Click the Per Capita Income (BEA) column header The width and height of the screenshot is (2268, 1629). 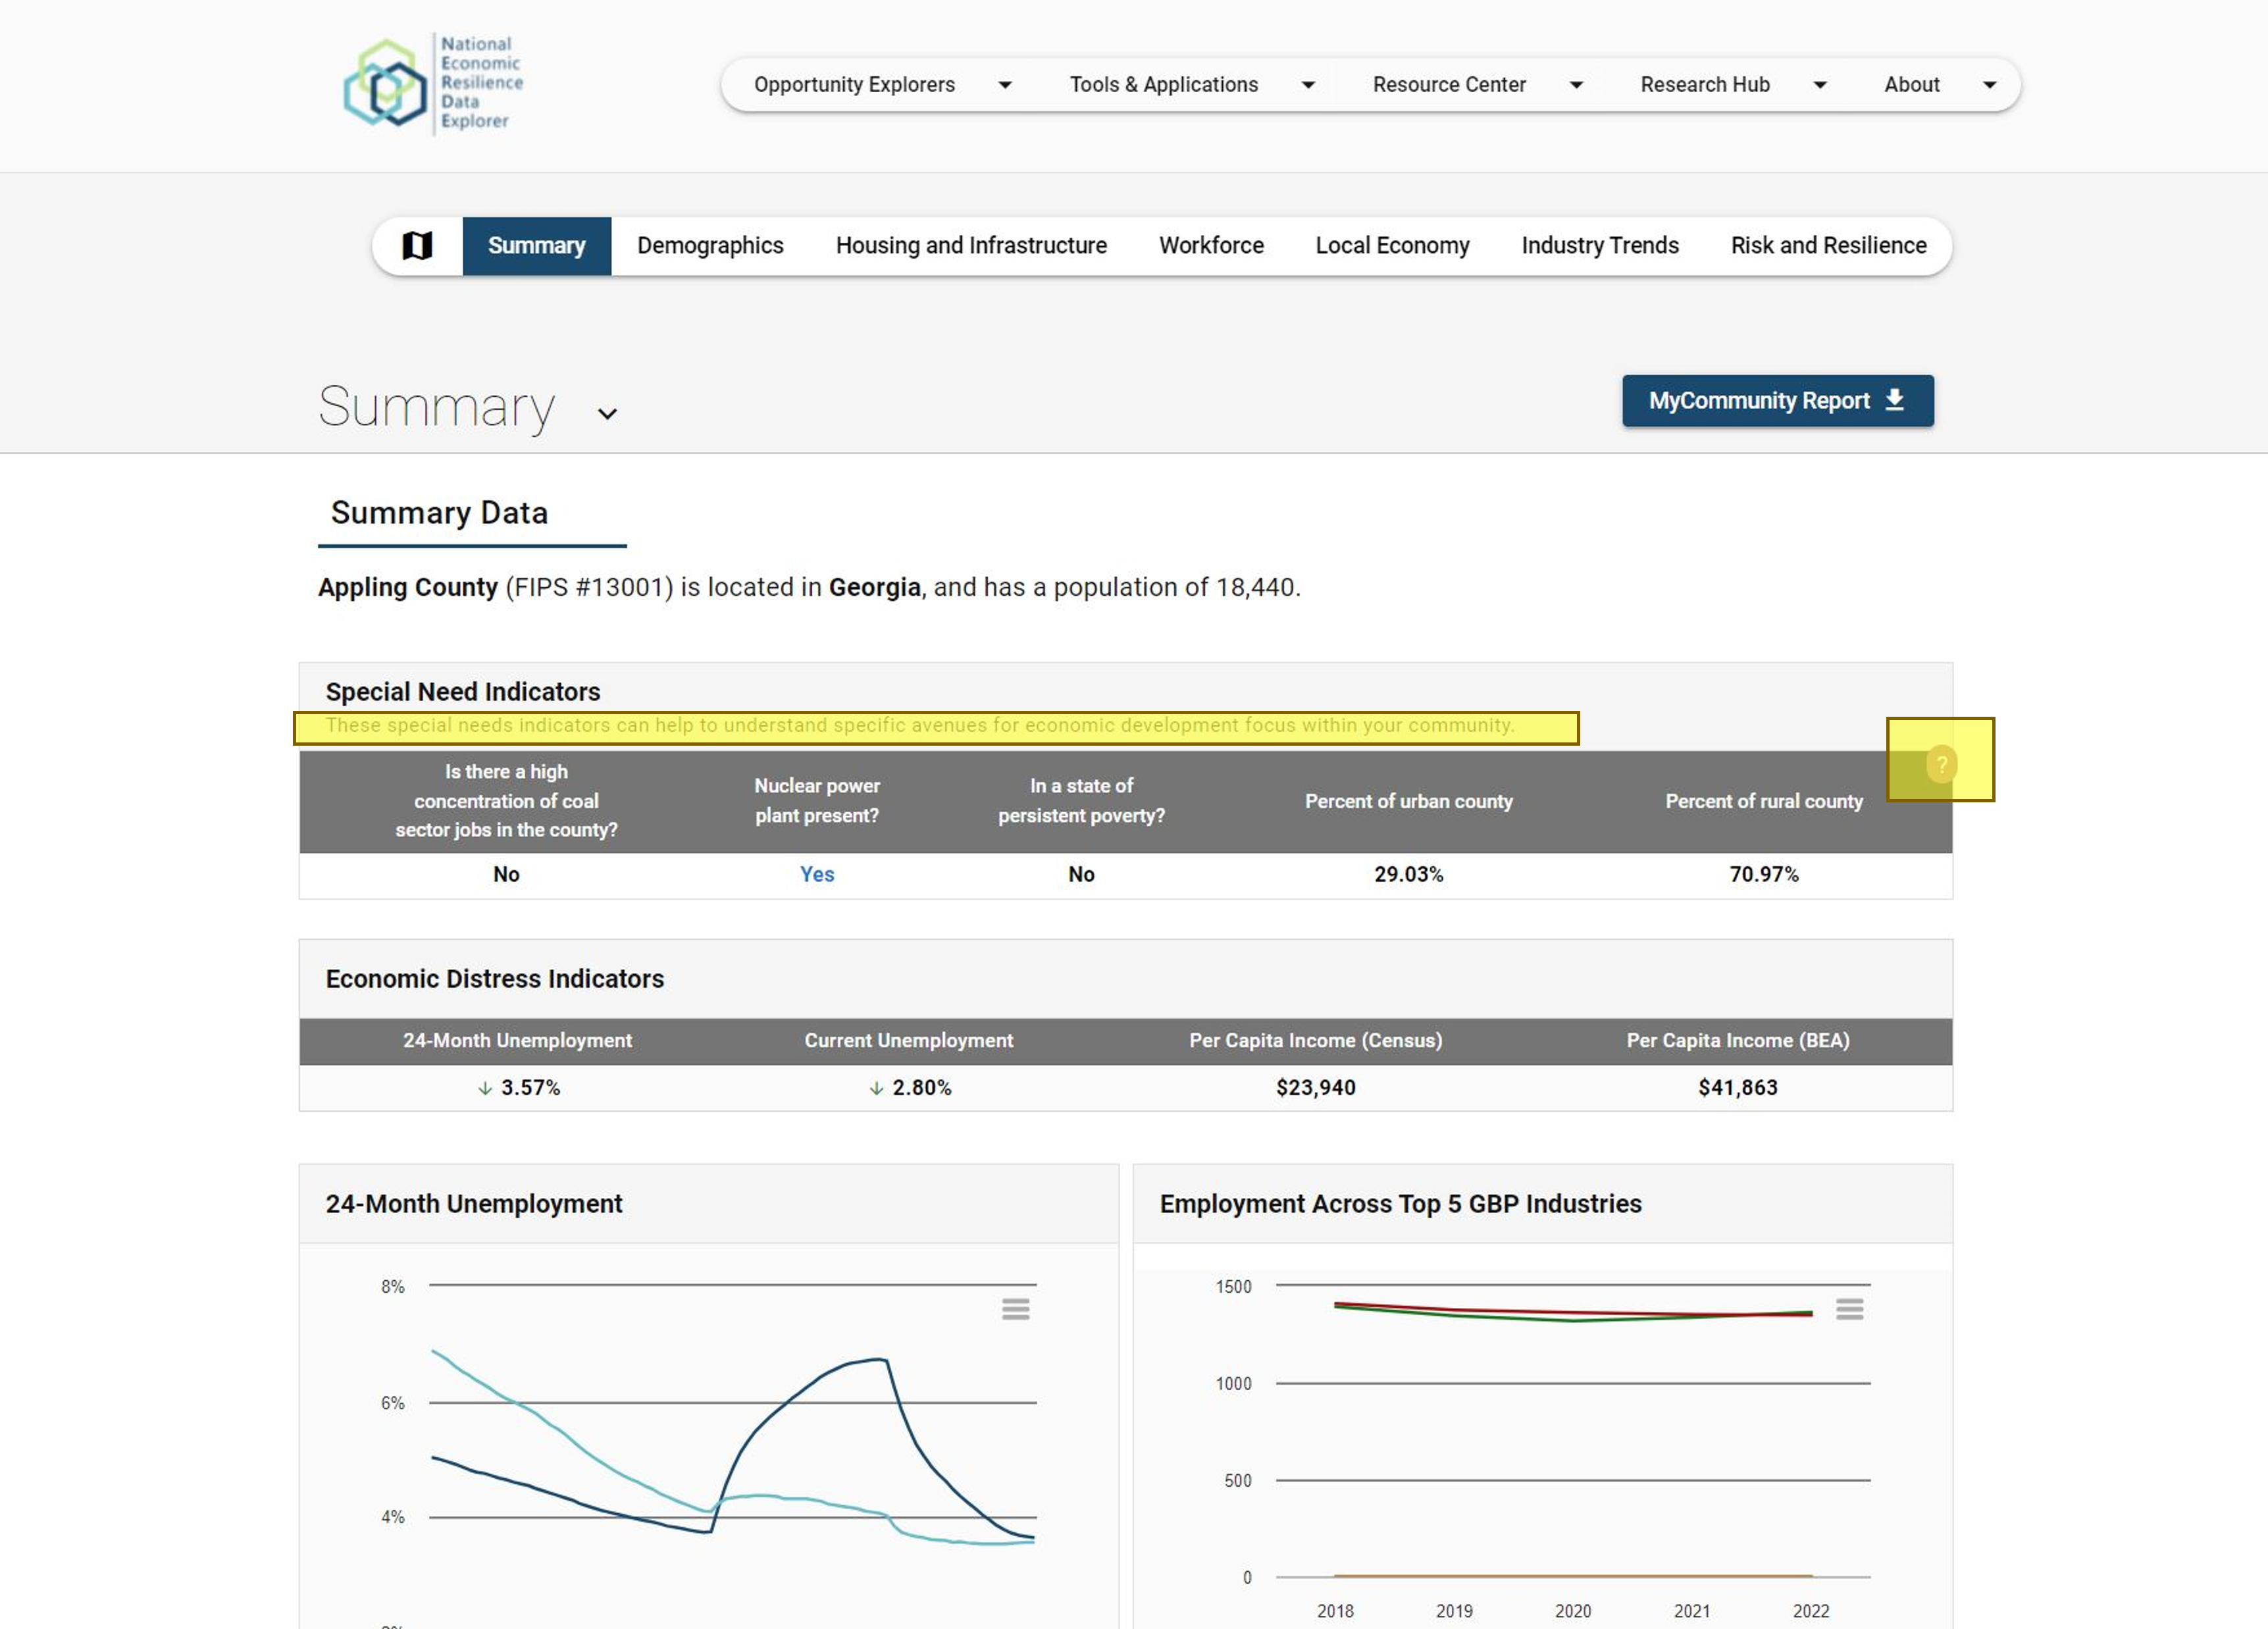click(1737, 1041)
